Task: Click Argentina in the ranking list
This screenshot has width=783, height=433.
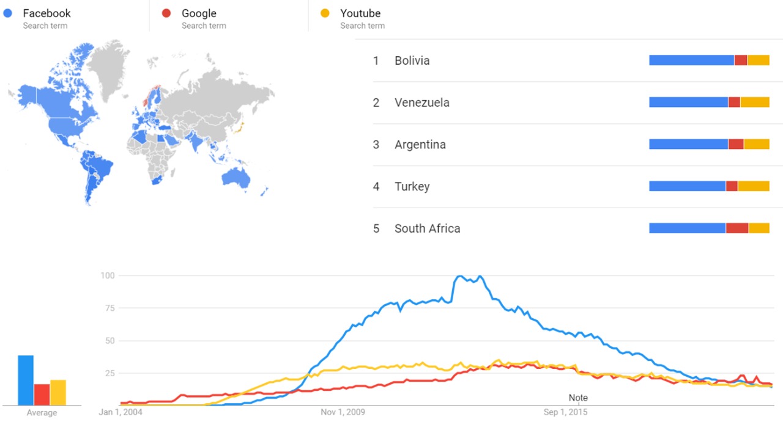Action: [x=420, y=145]
